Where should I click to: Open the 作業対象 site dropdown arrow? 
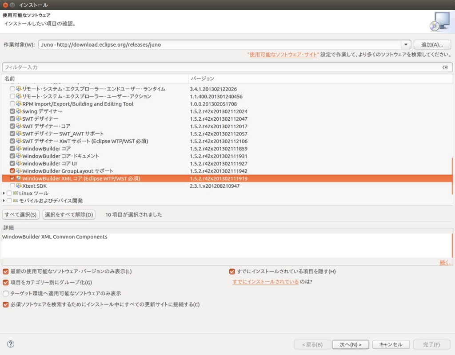[406, 44]
